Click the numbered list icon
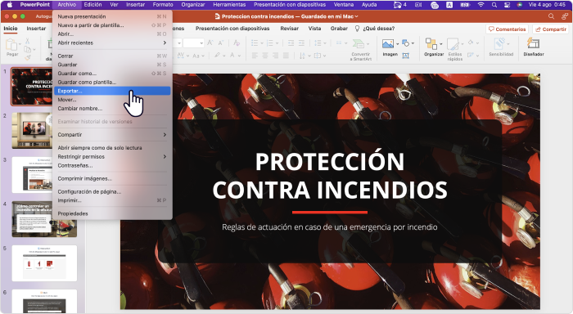 pos(270,43)
